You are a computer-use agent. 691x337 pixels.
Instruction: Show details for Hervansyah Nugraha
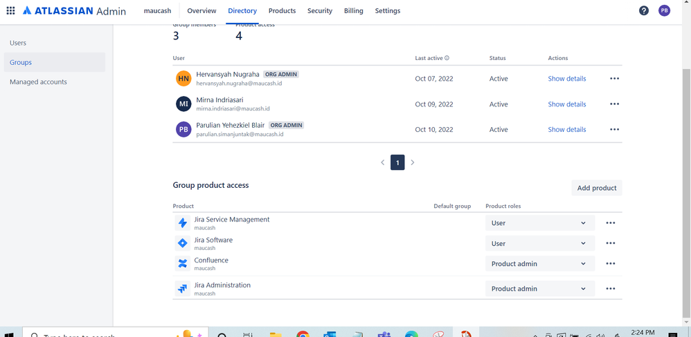pyautogui.click(x=567, y=79)
